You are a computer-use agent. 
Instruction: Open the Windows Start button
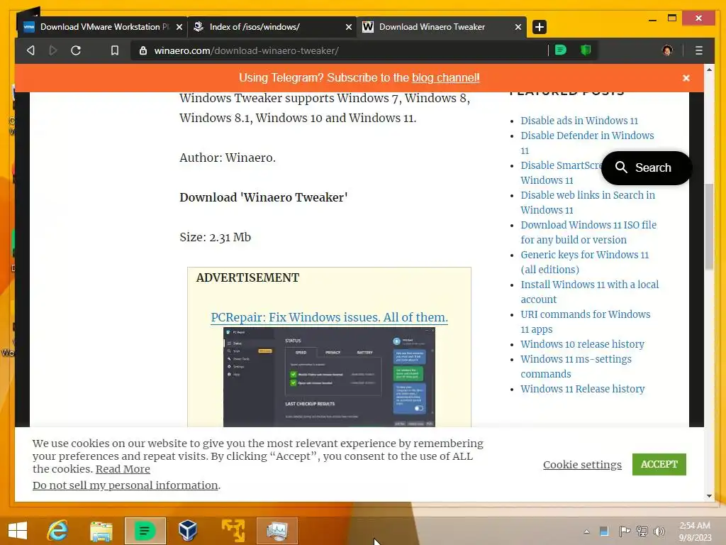[18, 531]
